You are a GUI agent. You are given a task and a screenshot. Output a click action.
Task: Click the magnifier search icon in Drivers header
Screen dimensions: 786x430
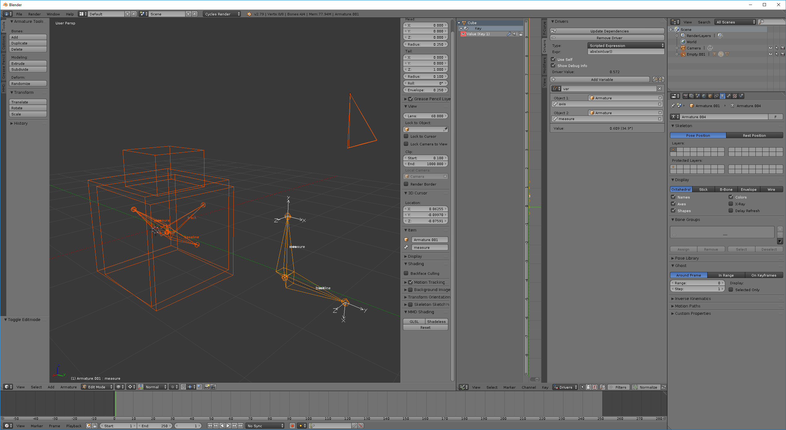click(x=602, y=387)
